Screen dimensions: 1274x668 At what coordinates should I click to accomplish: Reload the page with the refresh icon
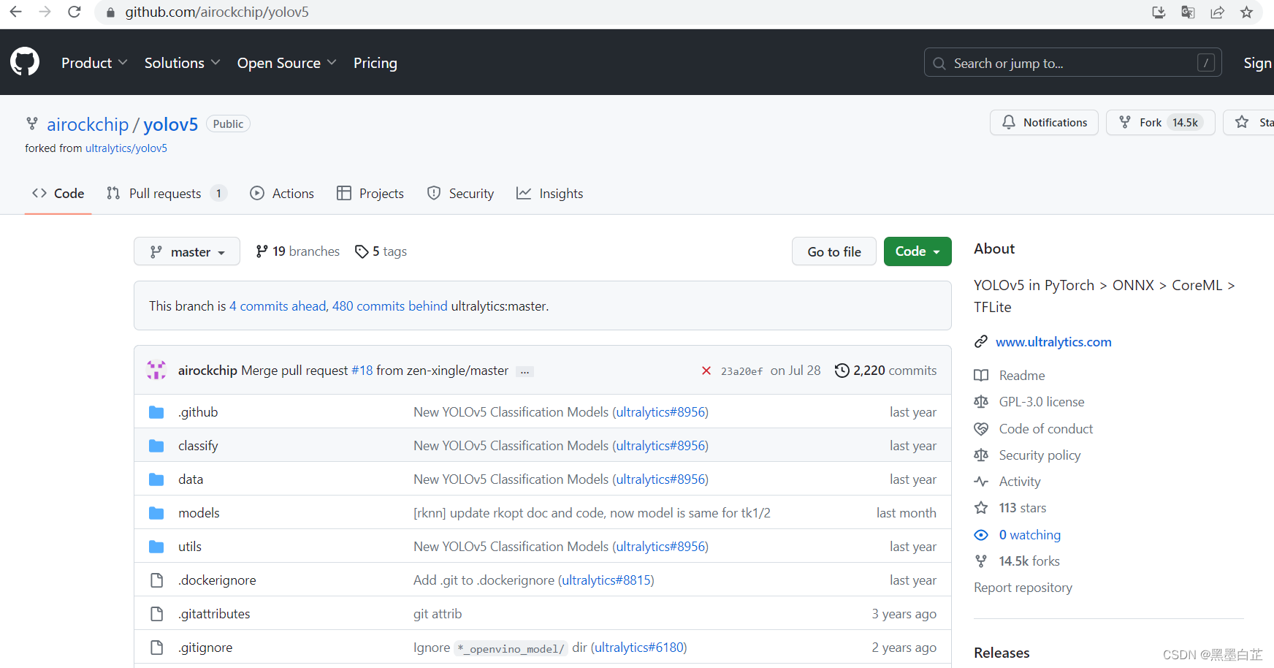(74, 12)
